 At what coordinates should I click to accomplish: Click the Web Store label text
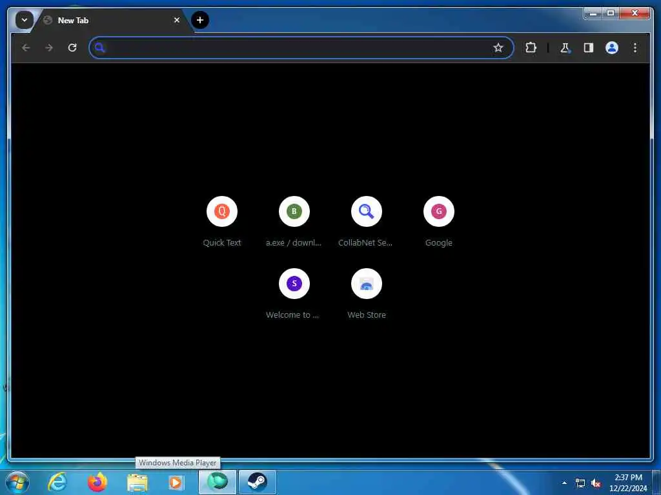tap(367, 315)
